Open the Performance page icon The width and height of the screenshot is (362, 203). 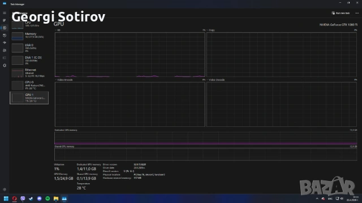(x=5, y=28)
